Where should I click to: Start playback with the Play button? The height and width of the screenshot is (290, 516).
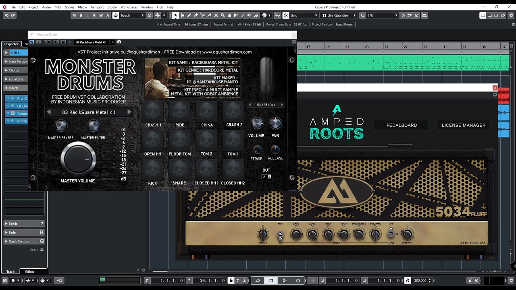point(285,280)
